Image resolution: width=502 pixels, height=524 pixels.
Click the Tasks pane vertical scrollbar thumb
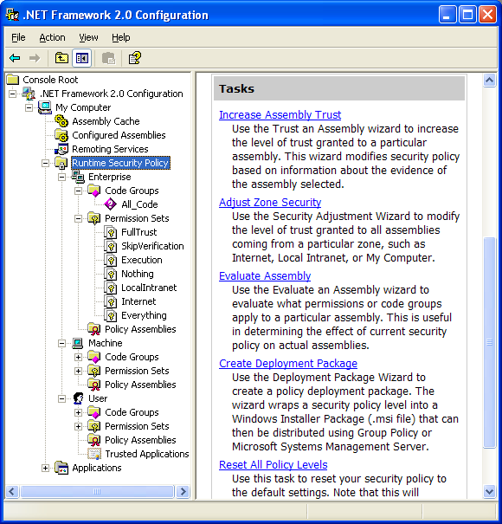coord(489,342)
